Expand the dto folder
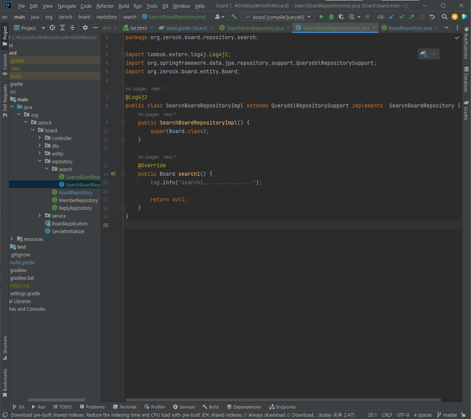This screenshot has width=471, height=419. pos(40,145)
